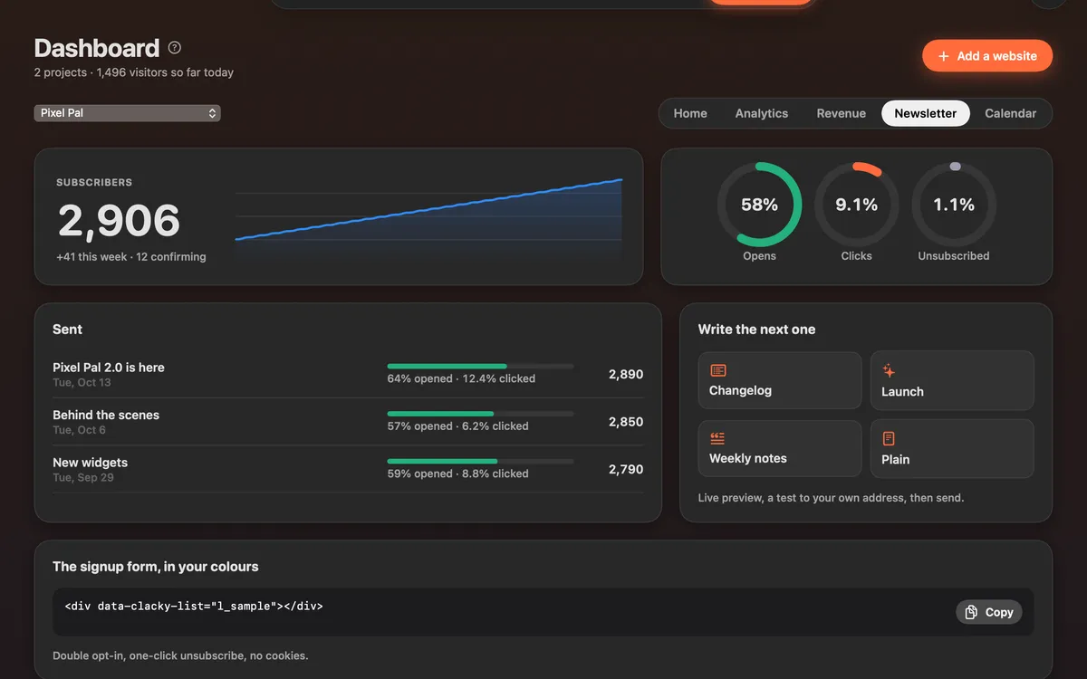The width and height of the screenshot is (1087, 679).
Task: Click the 2,850 sent count
Action: pos(626,422)
